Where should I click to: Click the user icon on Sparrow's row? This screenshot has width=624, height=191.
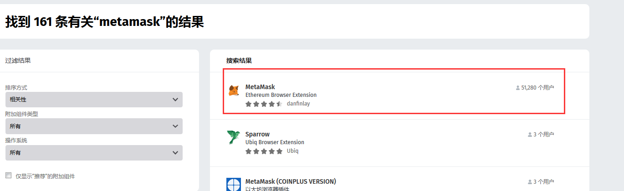529,135
